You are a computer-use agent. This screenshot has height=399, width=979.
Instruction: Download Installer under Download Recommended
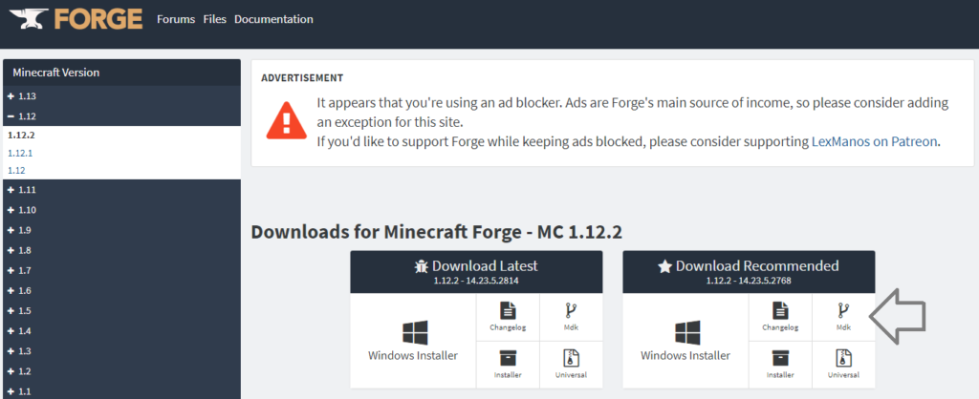(x=780, y=364)
